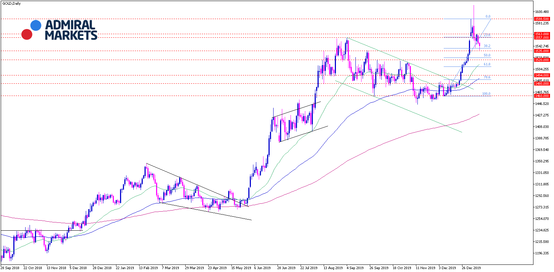The width and height of the screenshot is (554, 272).
Task: Click the 13 Feb 2019 date label
Action: [149, 268]
